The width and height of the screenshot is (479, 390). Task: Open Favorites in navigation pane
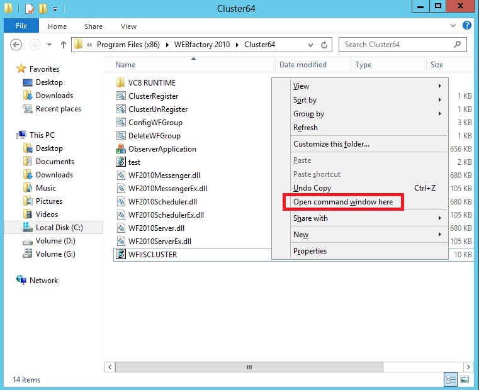click(x=44, y=69)
